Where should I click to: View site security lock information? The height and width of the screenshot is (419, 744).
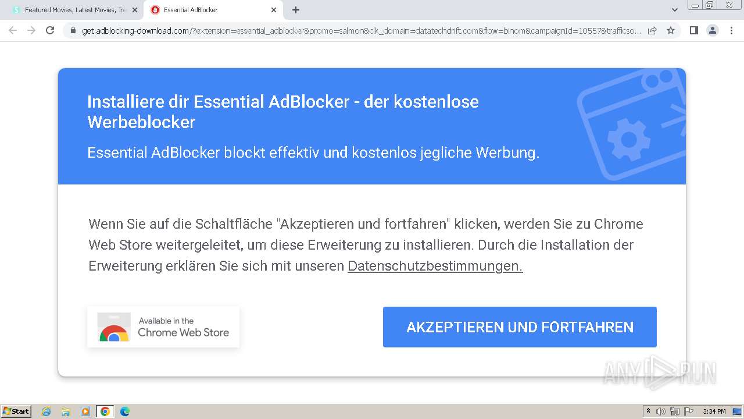73,30
